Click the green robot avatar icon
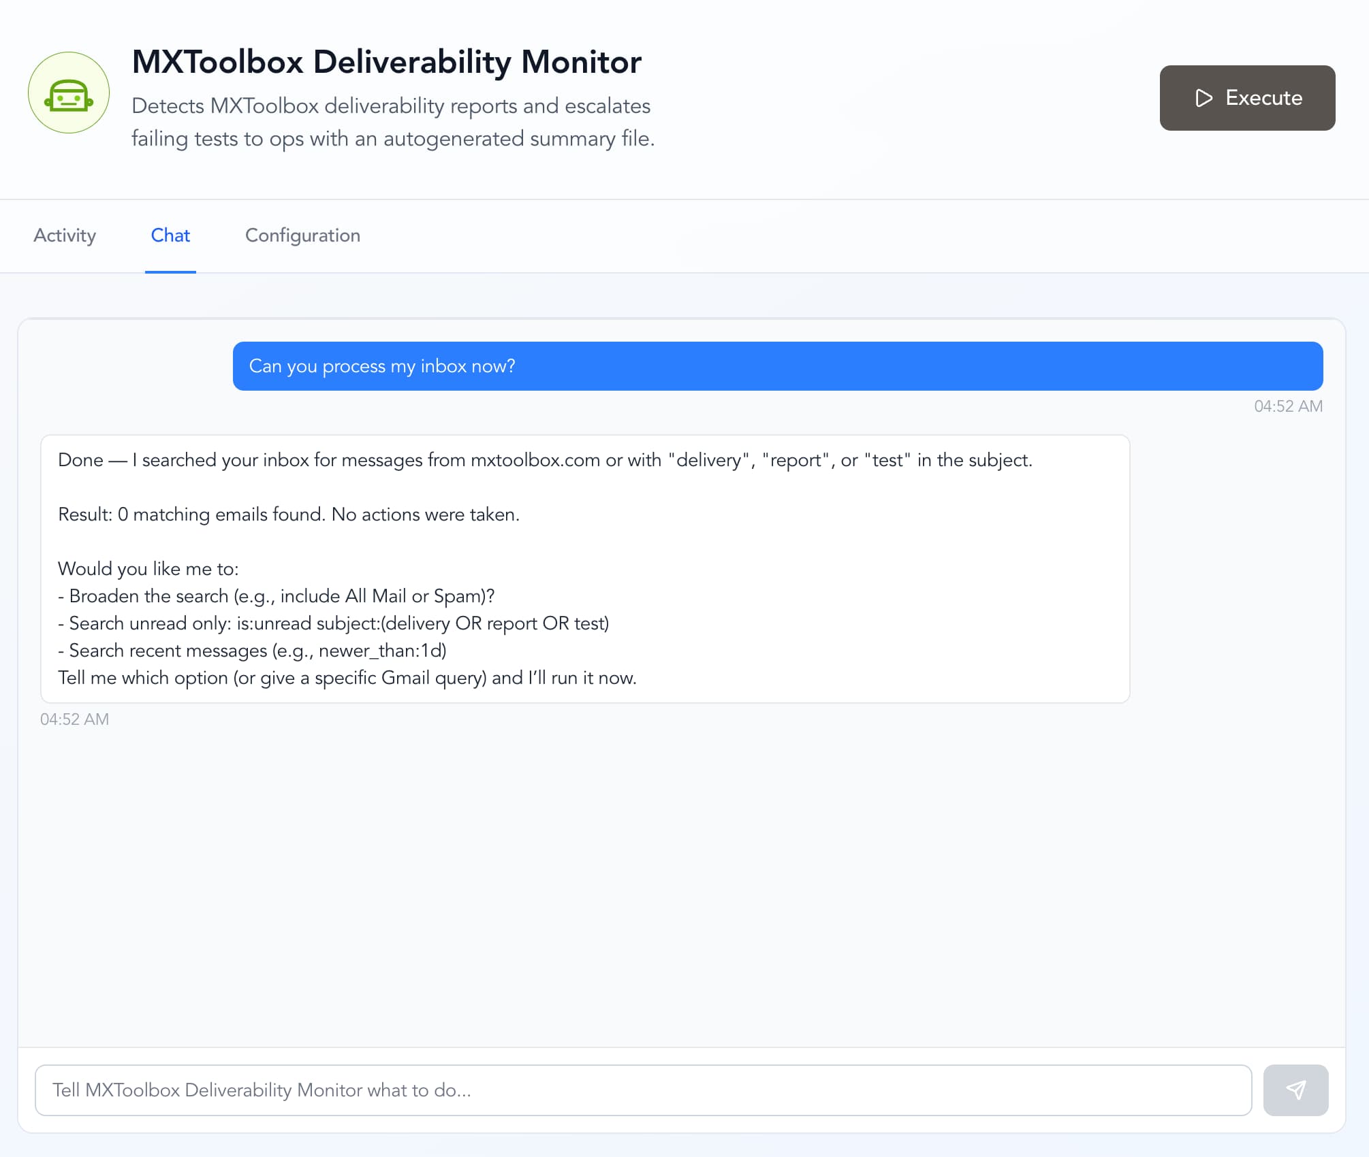Image resolution: width=1369 pixels, height=1157 pixels. tap(68, 93)
